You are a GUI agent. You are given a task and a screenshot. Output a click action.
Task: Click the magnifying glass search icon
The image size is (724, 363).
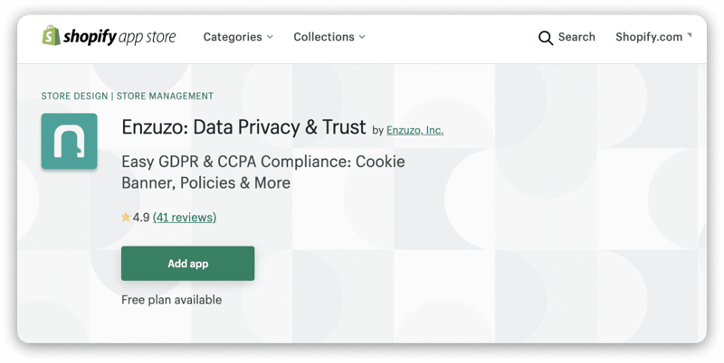(546, 38)
